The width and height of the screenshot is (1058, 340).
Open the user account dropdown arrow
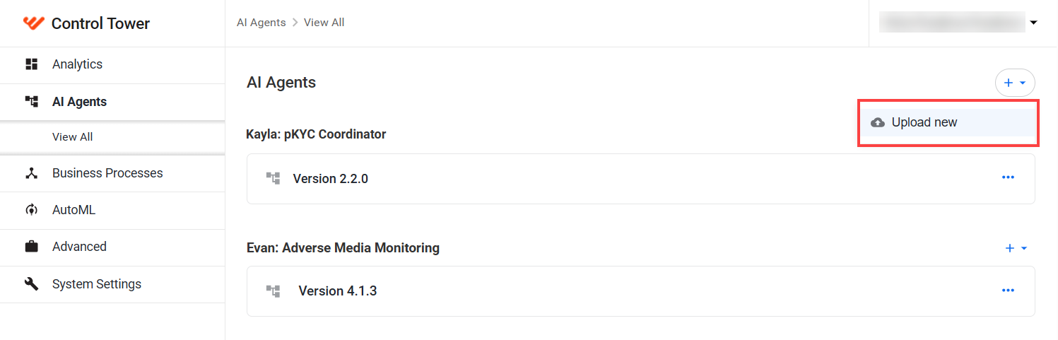(x=1034, y=23)
